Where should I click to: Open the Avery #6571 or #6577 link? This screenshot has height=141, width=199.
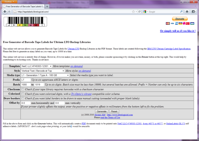153,123
